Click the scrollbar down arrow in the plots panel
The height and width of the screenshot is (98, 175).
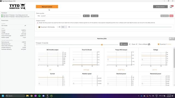pos(174,85)
